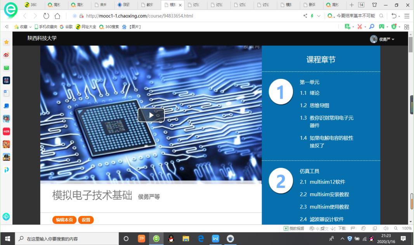
Task: Click the browser refresh icon
Action: click(46, 16)
